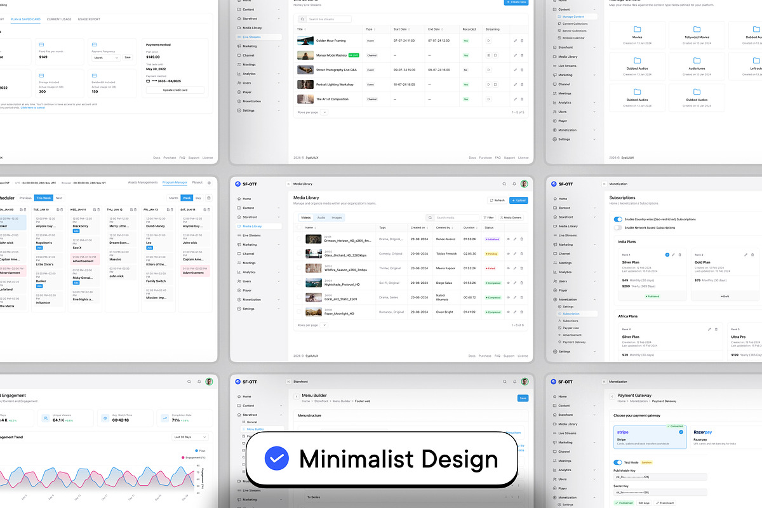Open the Playout tab in scheduler
The height and width of the screenshot is (508, 762).
click(197, 182)
